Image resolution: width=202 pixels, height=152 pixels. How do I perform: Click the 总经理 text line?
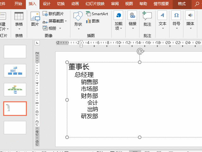(x=84, y=75)
